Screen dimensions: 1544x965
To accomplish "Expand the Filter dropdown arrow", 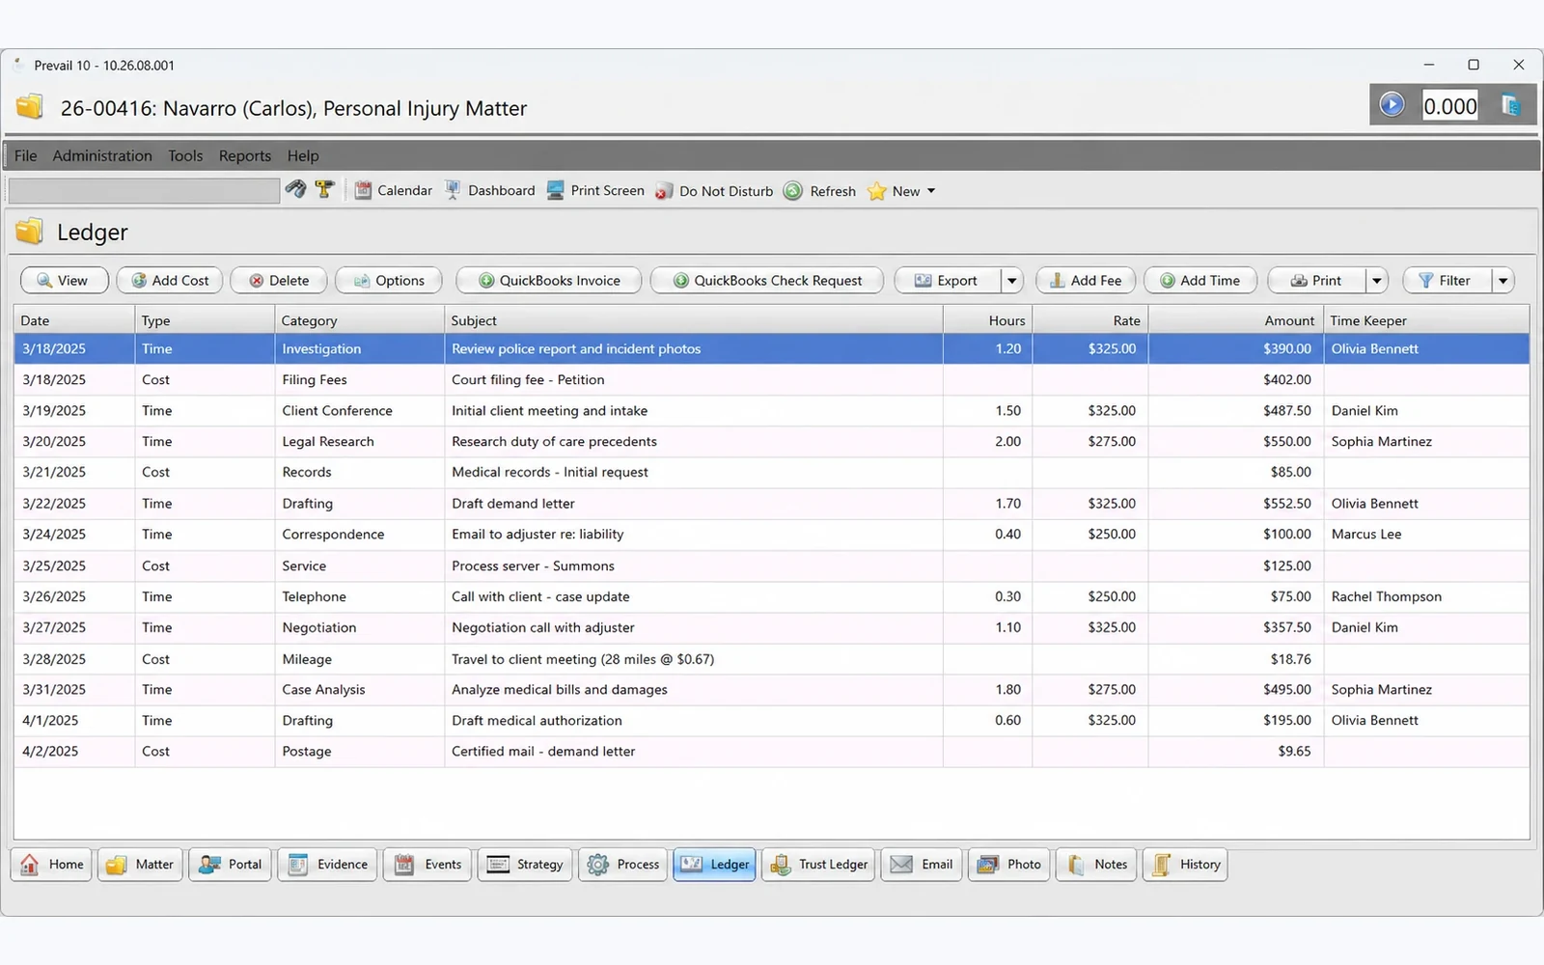I will click(1503, 280).
